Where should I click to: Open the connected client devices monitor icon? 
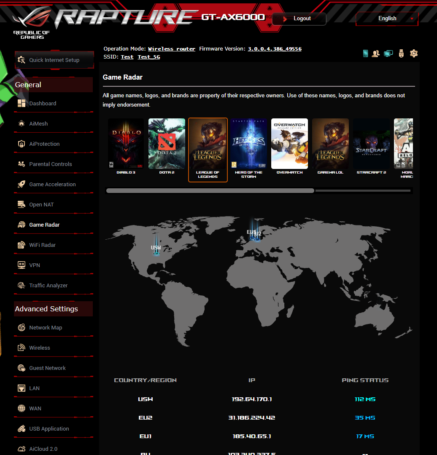click(x=388, y=54)
